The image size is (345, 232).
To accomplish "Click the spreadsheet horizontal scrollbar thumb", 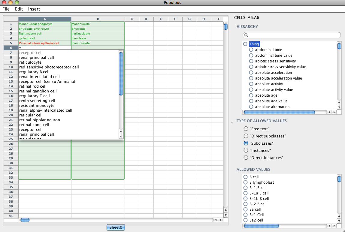I will (25, 220).
